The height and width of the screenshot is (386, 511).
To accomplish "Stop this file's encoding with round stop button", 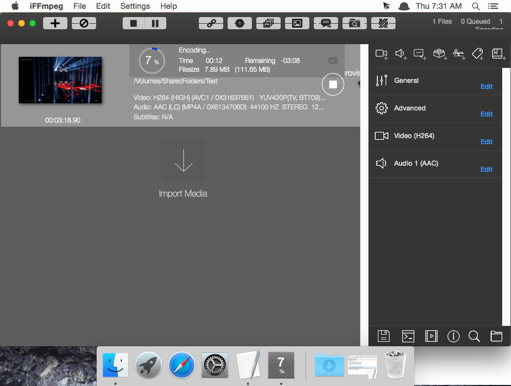I will [x=333, y=84].
